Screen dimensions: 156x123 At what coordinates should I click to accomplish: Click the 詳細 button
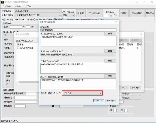click(110, 51)
